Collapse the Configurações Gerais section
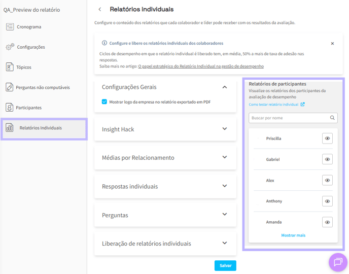349x274 pixels. [x=225, y=87]
